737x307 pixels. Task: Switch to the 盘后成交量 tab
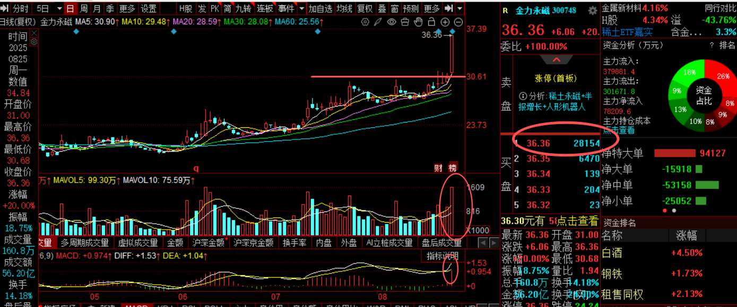pos(441,243)
